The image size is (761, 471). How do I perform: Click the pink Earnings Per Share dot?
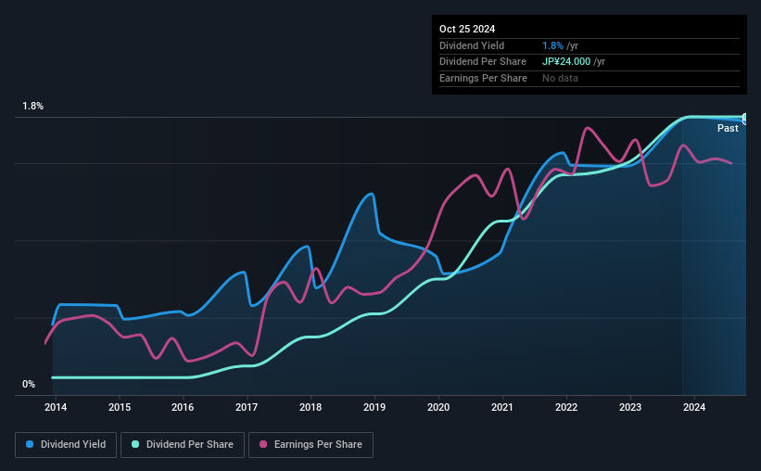tap(263, 444)
